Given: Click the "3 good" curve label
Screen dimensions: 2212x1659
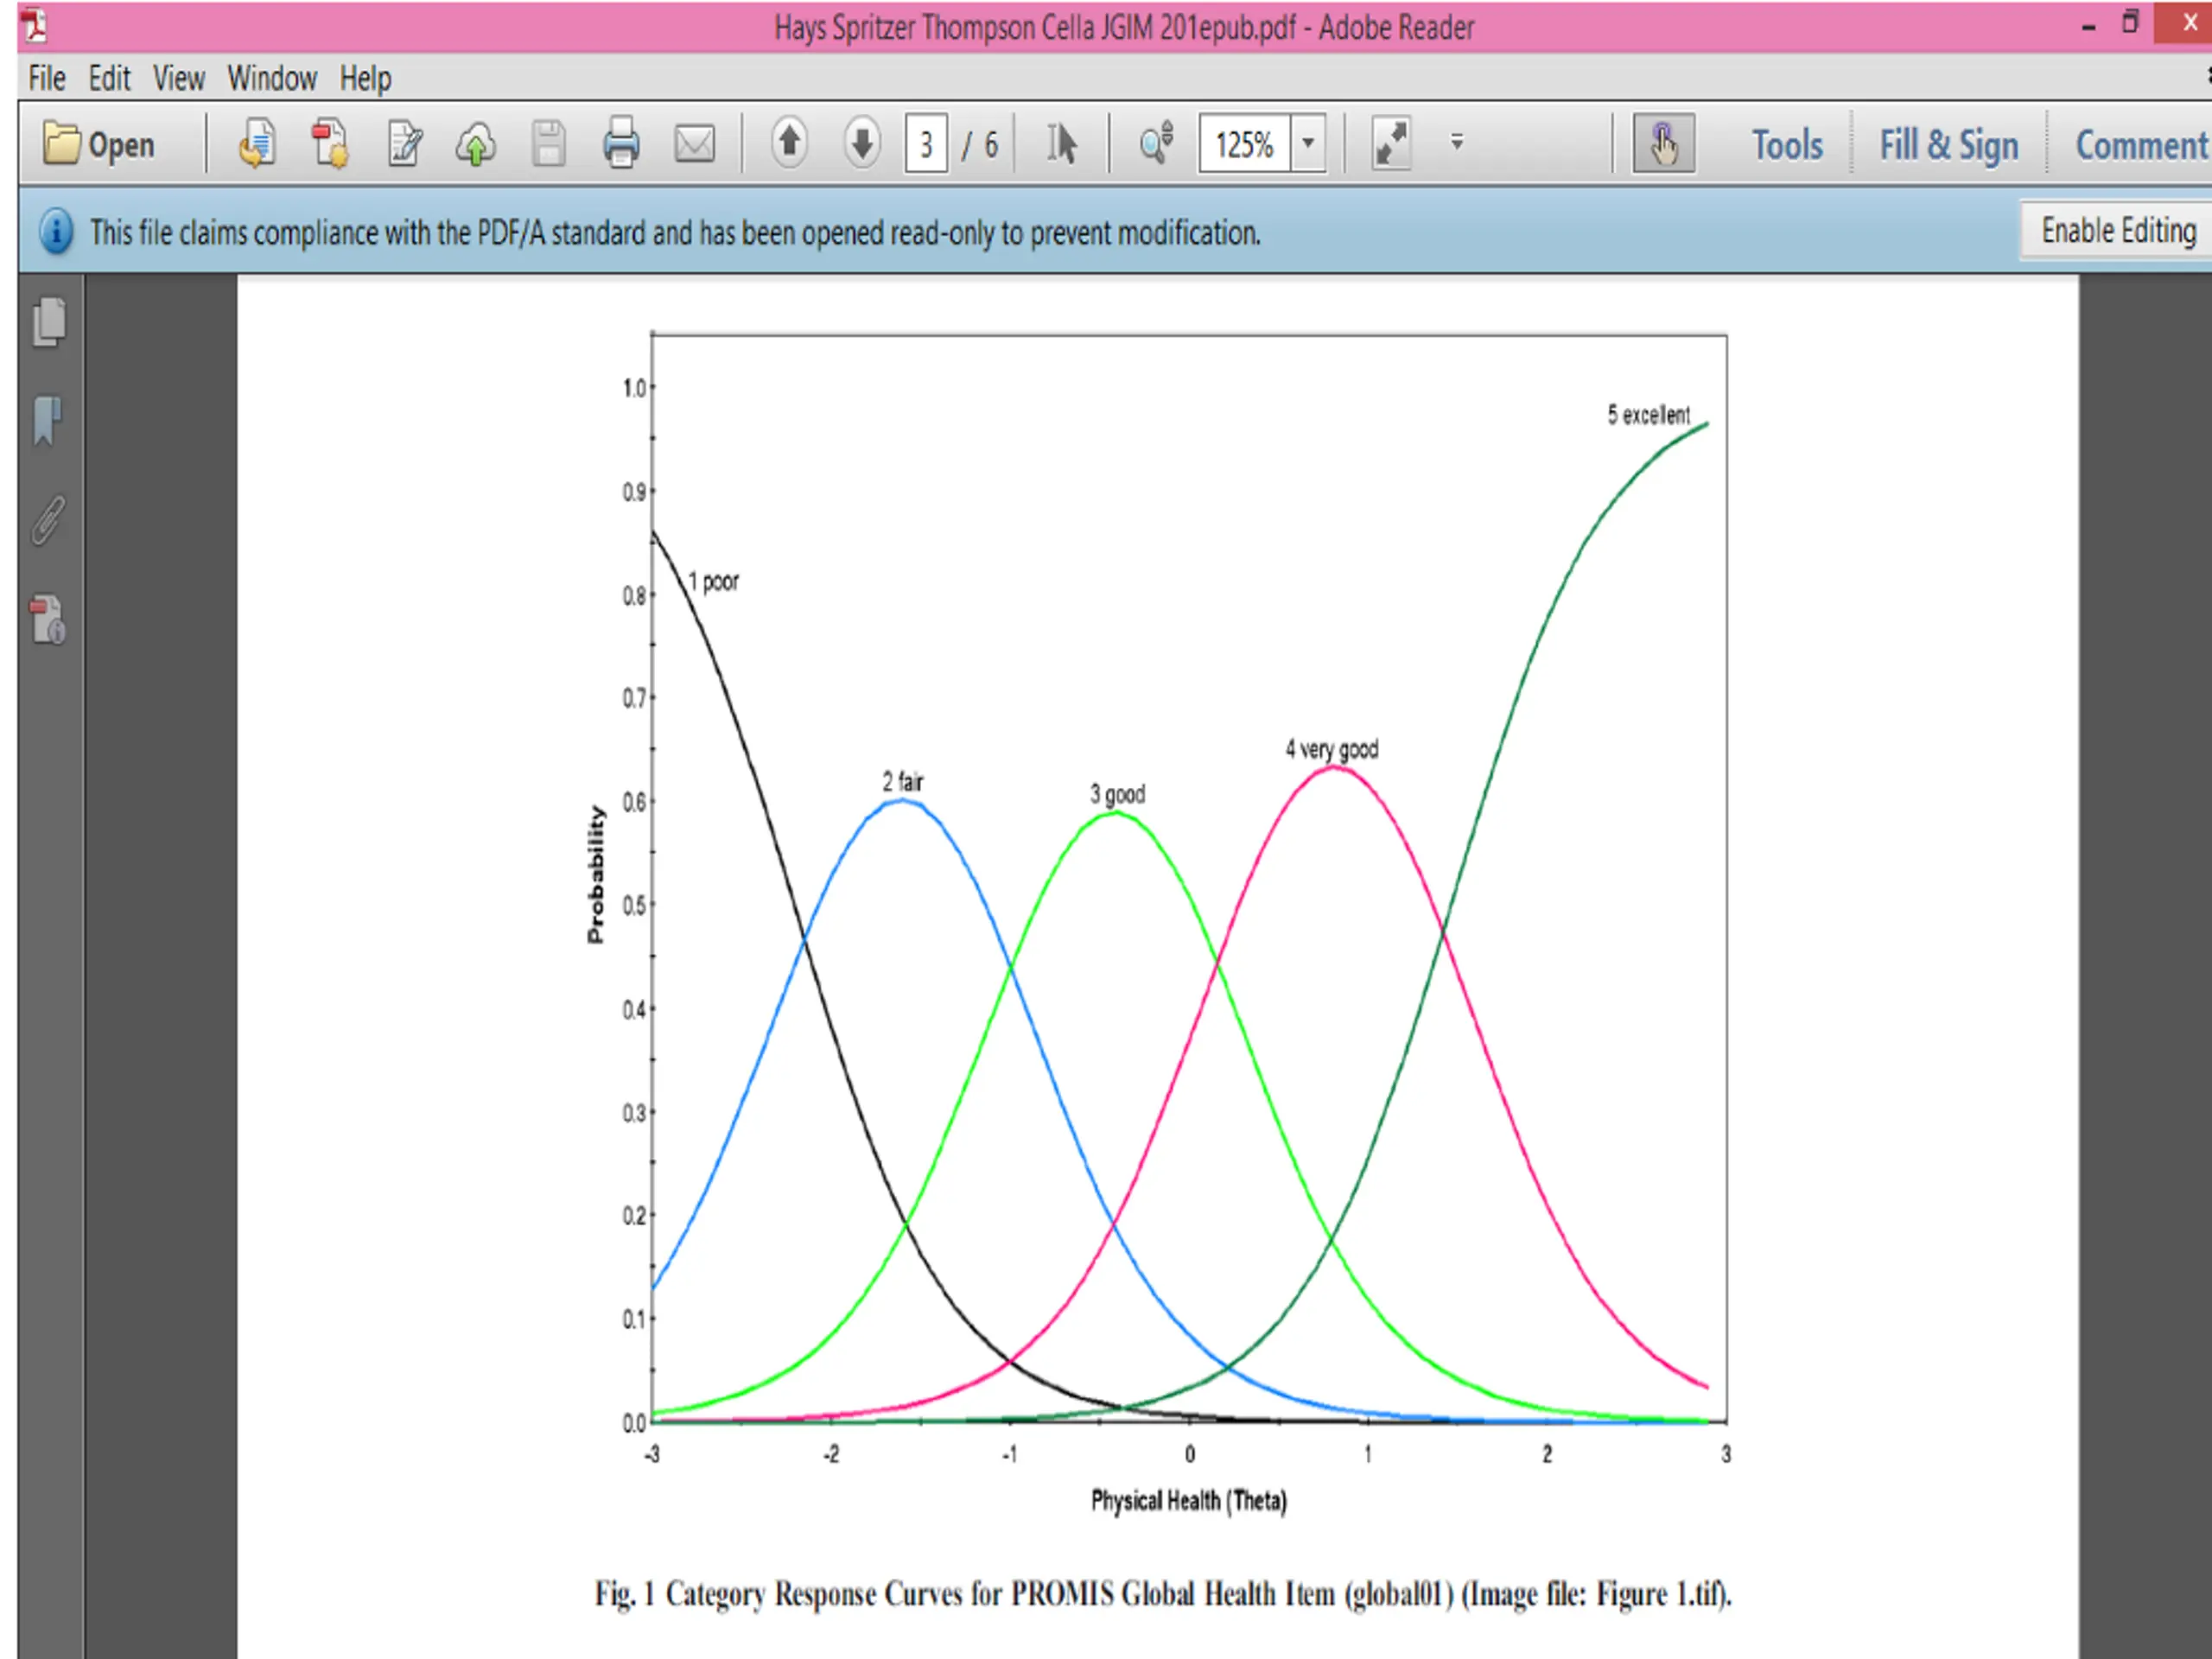Looking at the screenshot, I should click(1117, 794).
